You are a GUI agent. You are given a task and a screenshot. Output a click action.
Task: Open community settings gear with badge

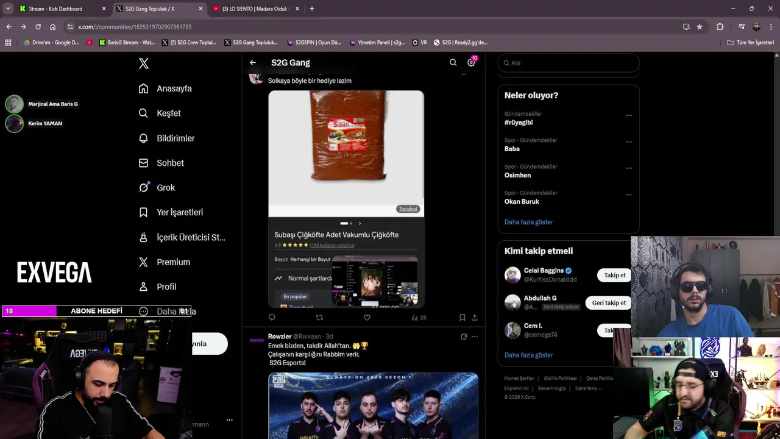[x=471, y=62]
